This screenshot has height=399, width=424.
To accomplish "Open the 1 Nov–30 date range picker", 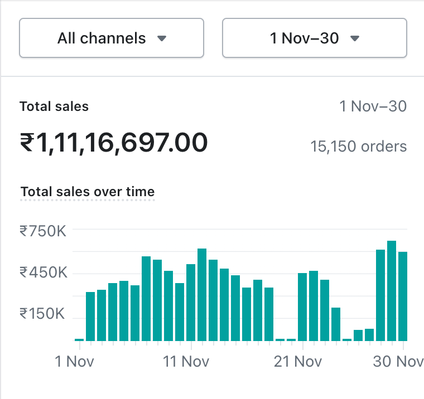I will (314, 38).
